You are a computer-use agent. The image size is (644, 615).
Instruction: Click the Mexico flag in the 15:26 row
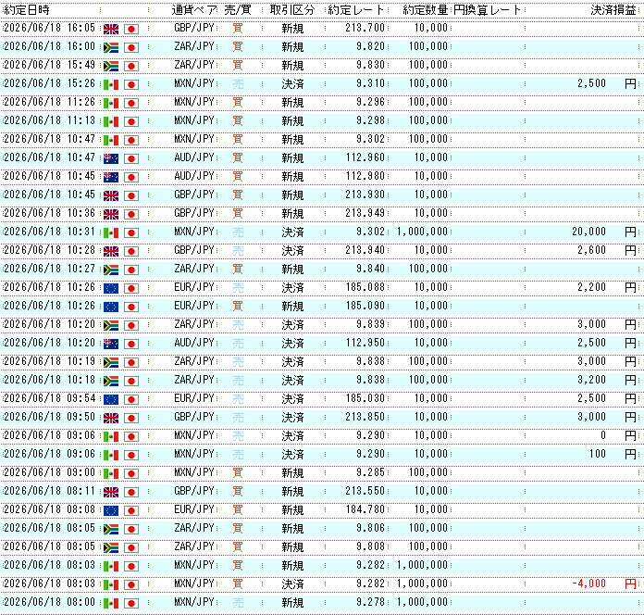click(x=111, y=84)
